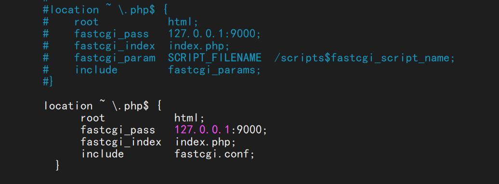Screen dimensions: 499x184
Task: Click the uncommented 'fastcgi_pass' directive
Action: coord(118,130)
